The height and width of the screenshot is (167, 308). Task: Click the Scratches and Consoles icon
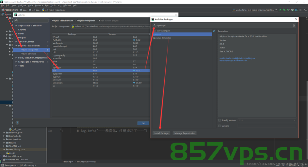(5, 160)
